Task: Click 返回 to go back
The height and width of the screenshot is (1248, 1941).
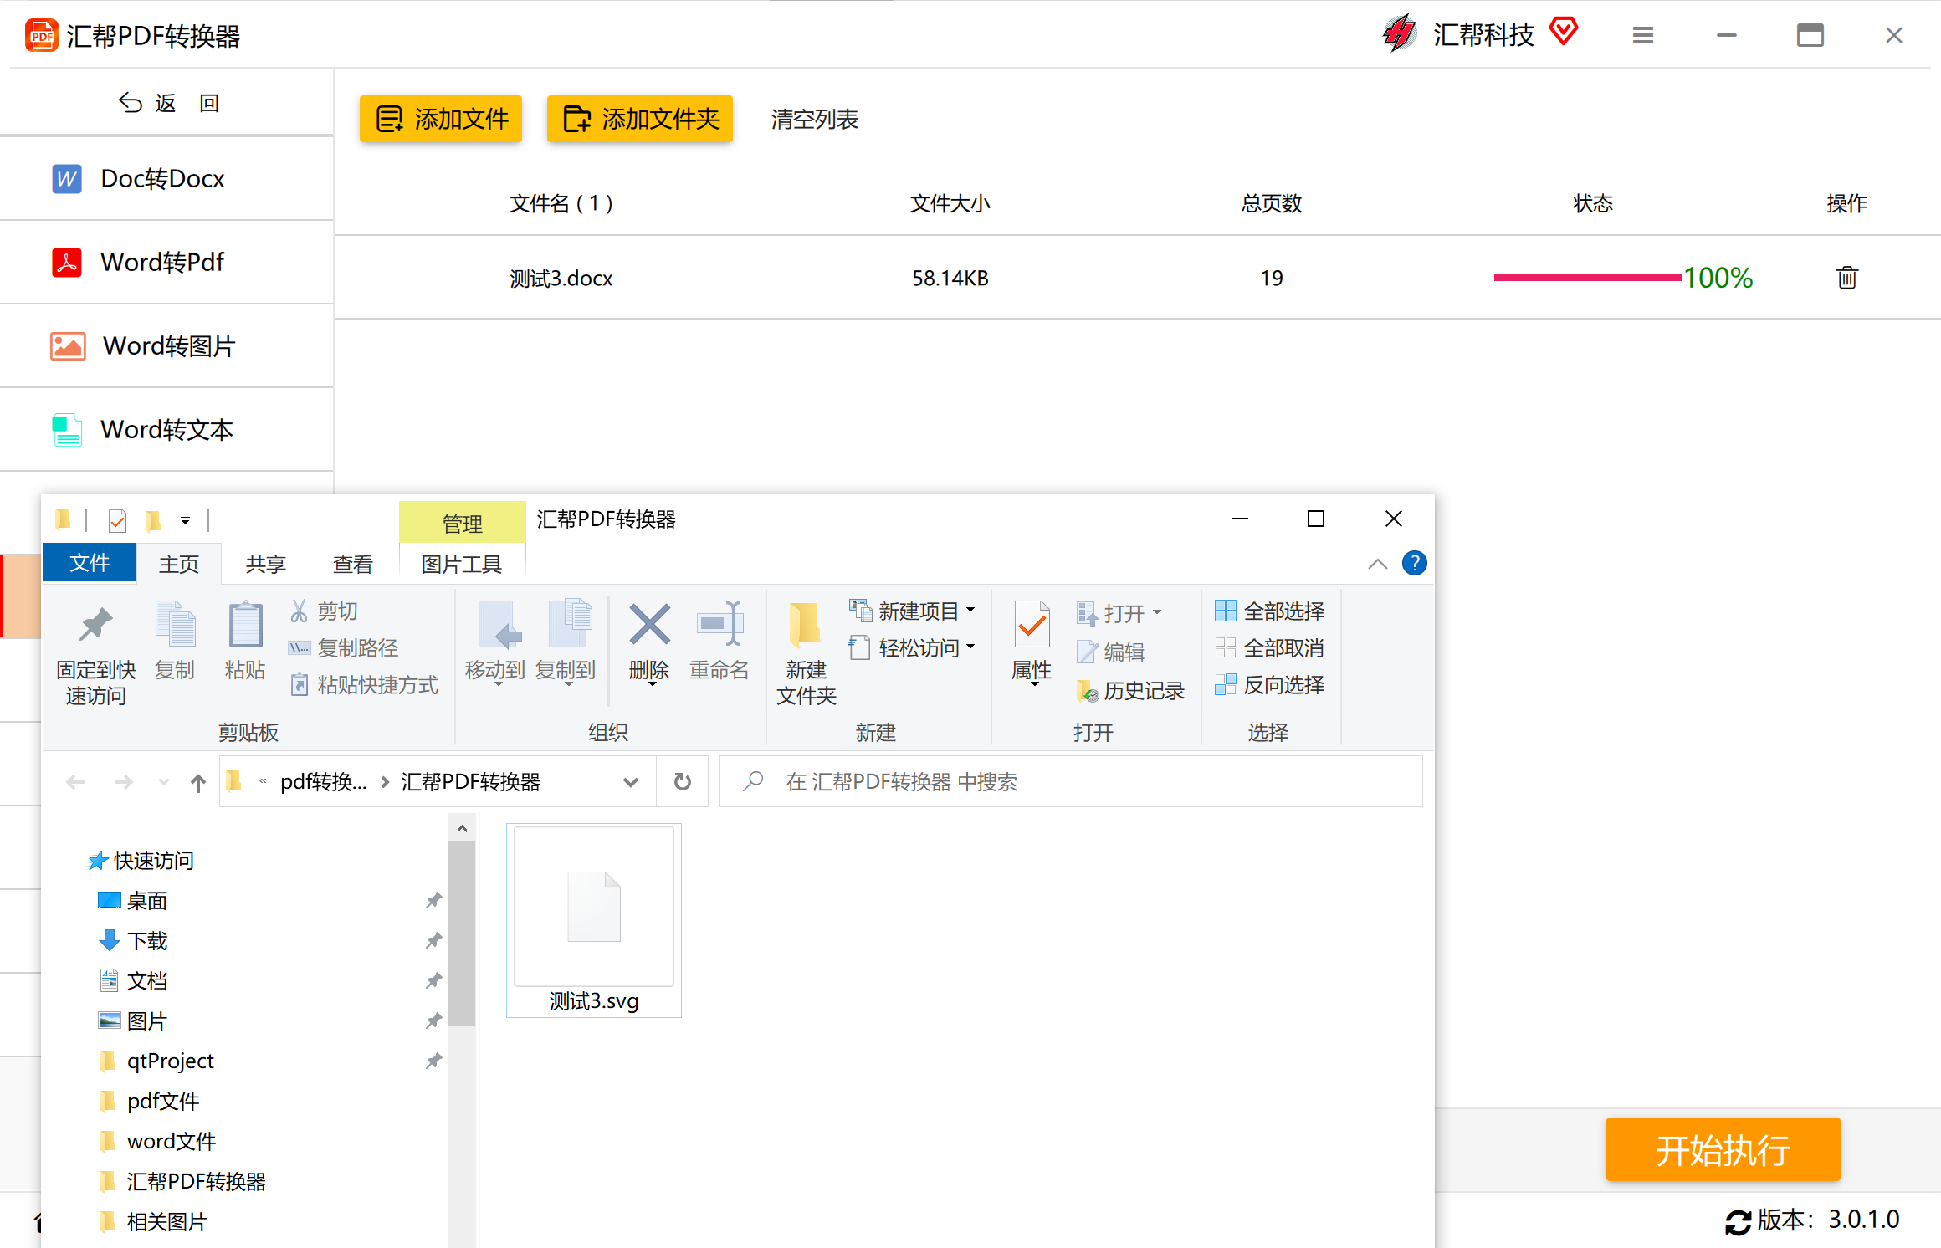Action: (x=168, y=102)
